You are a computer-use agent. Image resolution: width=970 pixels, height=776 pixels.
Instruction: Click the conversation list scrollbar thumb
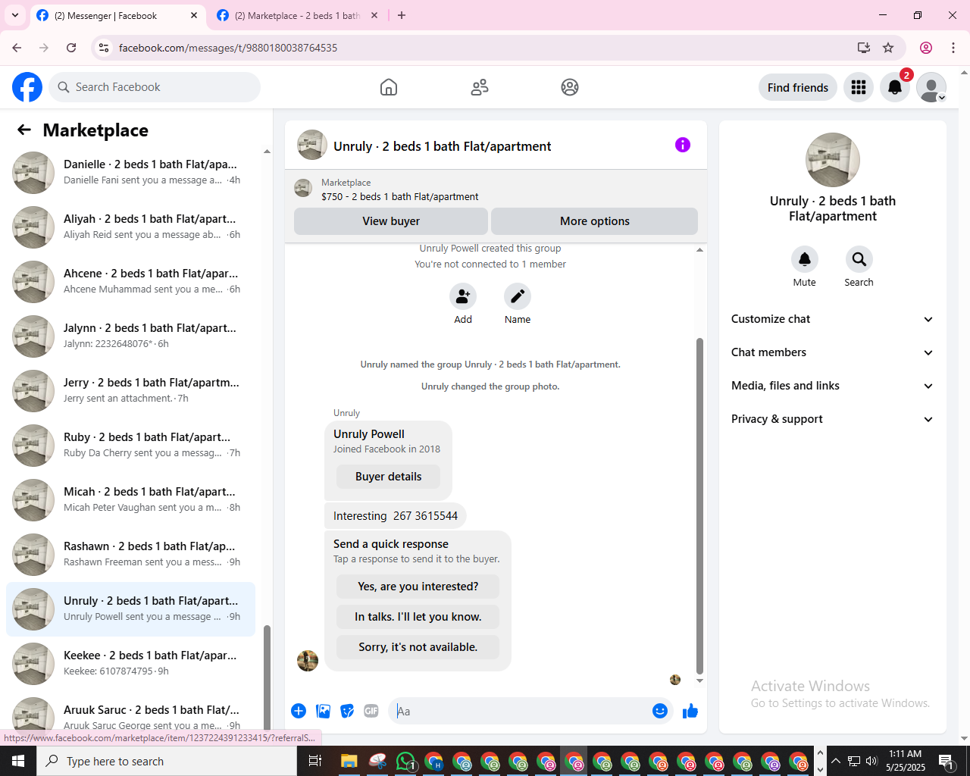(267, 677)
